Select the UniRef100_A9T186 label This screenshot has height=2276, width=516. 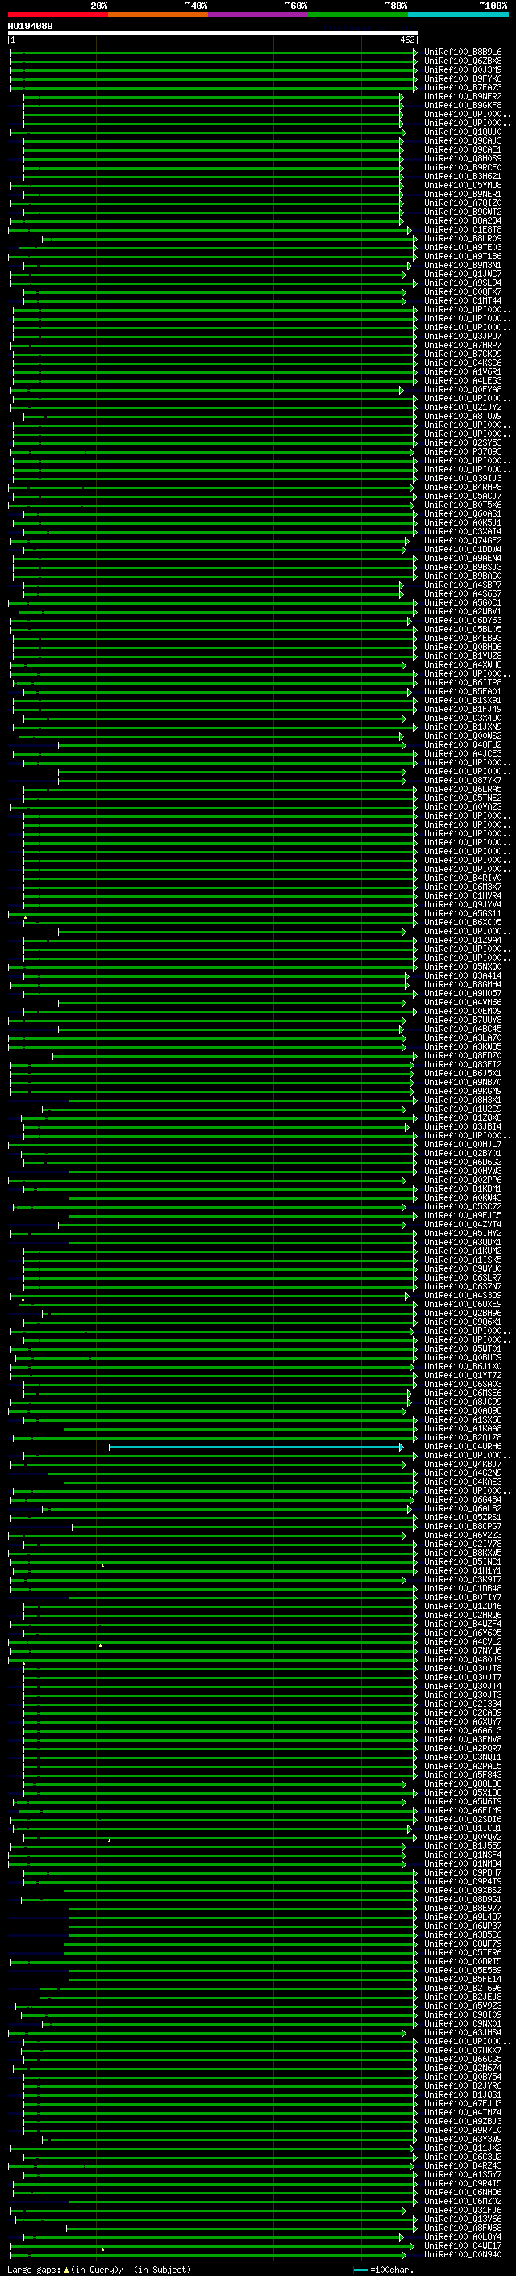point(463,256)
